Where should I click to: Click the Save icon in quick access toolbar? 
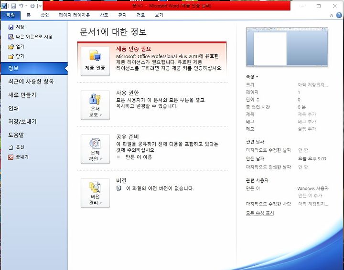(x=13, y=6)
